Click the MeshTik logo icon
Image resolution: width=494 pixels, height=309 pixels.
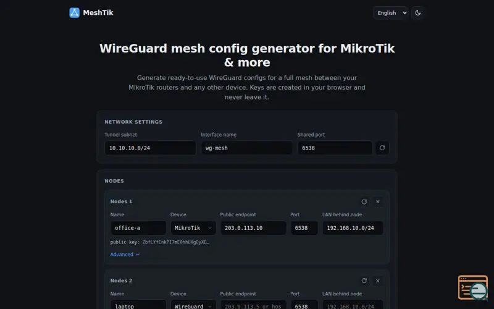(x=74, y=12)
